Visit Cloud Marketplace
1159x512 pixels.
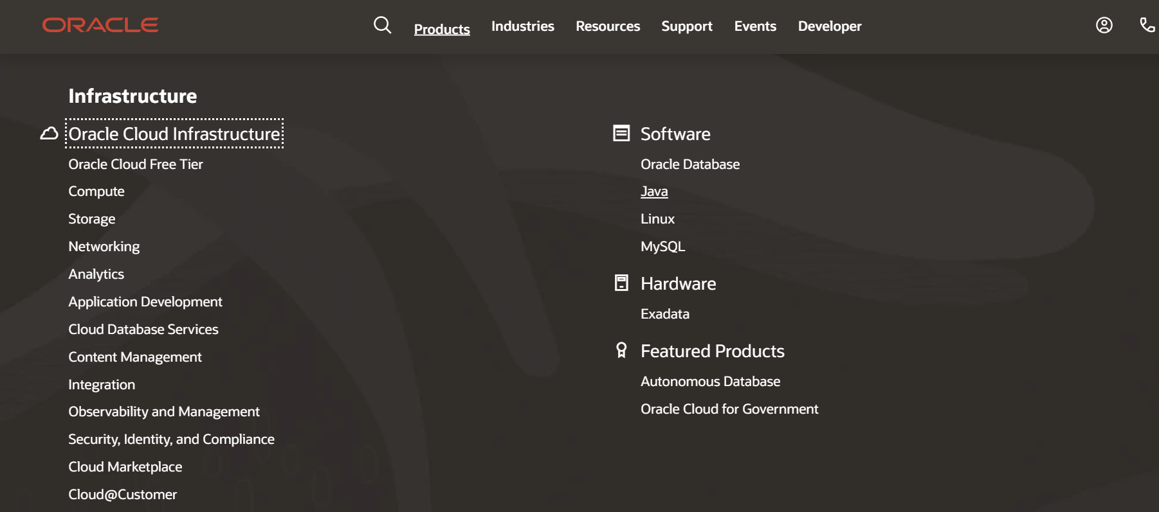(125, 467)
